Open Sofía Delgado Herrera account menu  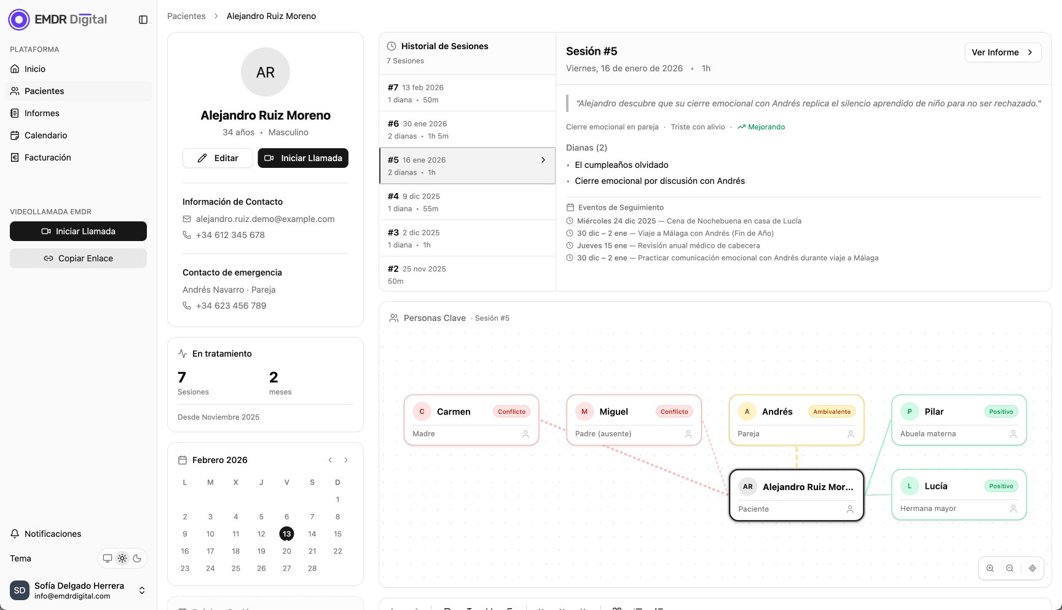(x=78, y=590)
